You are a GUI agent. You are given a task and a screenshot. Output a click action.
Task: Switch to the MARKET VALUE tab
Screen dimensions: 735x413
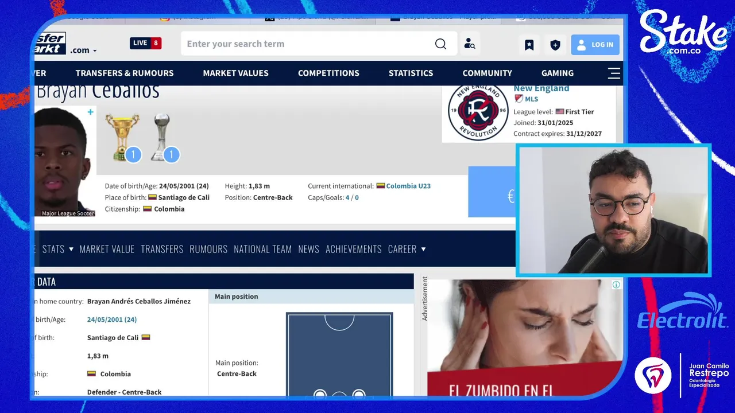pyautogui.click(x=107, y=249)
